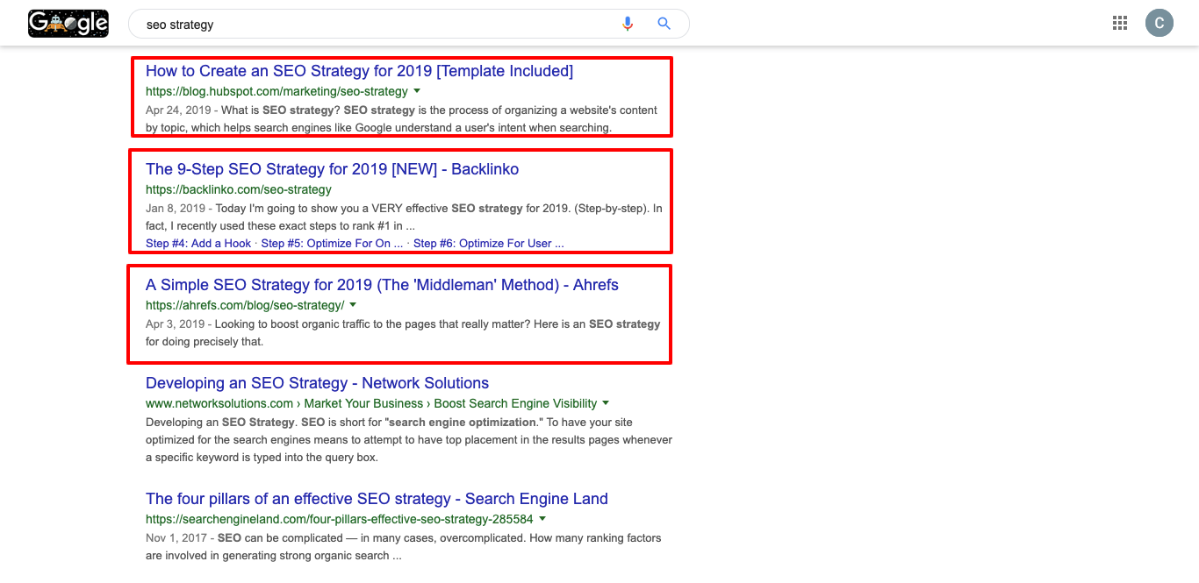This screenshot has height=583, width=1199.
Task: Click the 'Apr 3, 2019' snippet date
Action: coord(175,324)
